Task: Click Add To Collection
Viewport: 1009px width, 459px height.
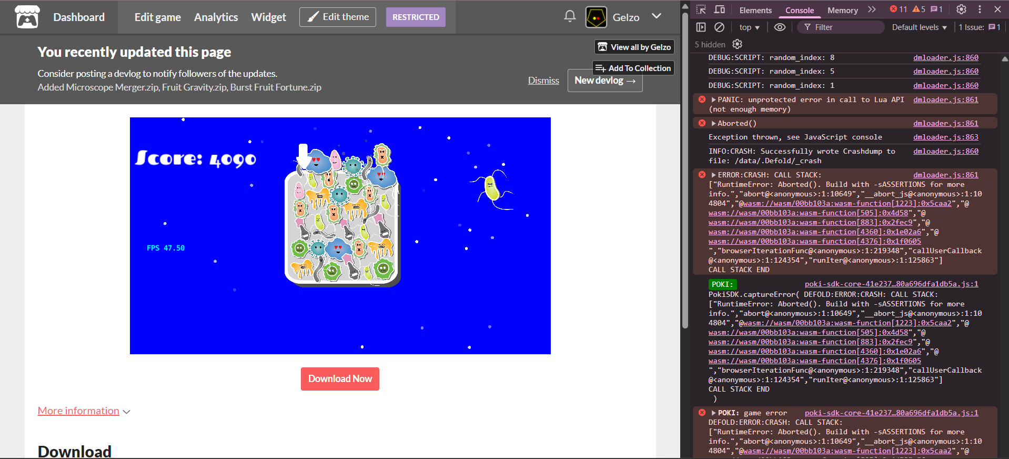Action: click(633, 68)
